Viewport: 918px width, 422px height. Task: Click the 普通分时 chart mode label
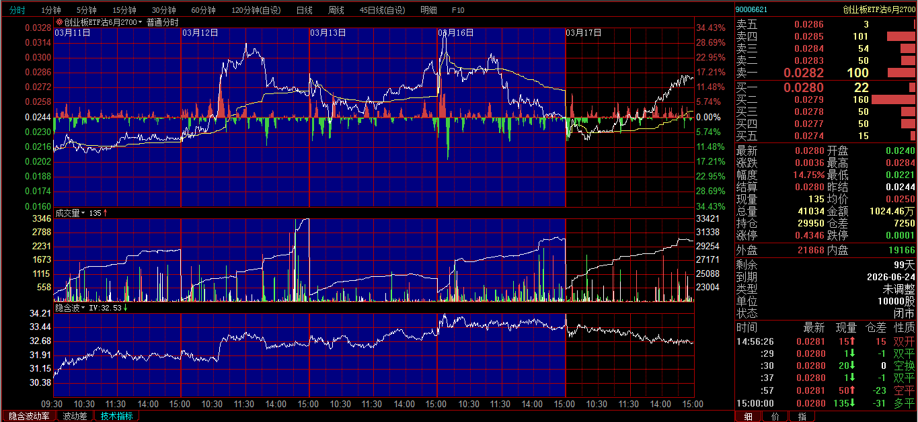click(x=162, y=22)
